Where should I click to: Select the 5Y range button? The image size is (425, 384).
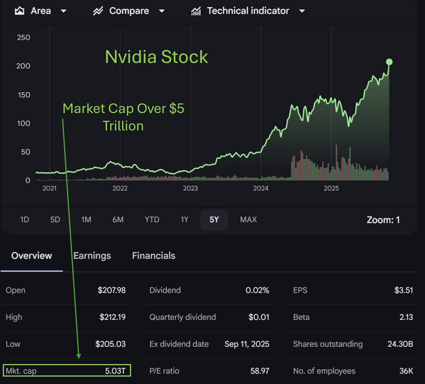[x=214, y=220]
